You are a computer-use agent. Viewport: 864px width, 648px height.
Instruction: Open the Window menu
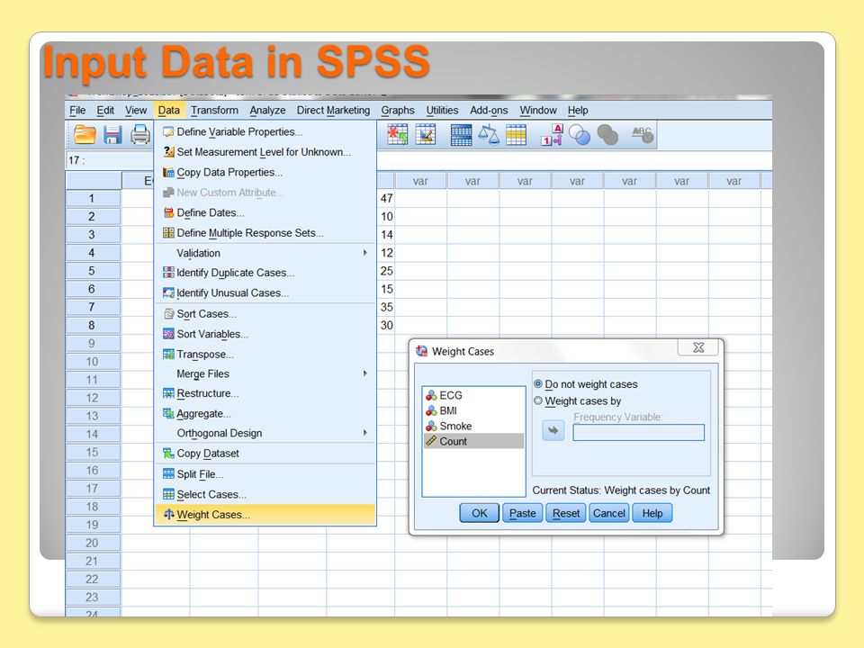click(538, 110)
